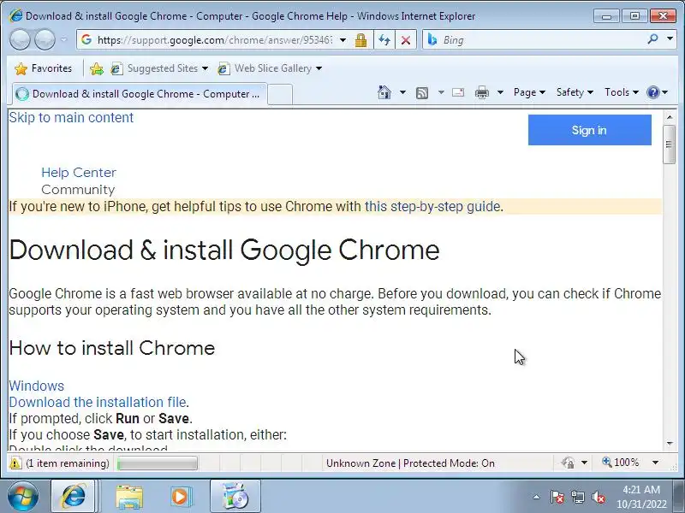
Task: Click the muted volume tray icon
Action: [x=599, y=497]
